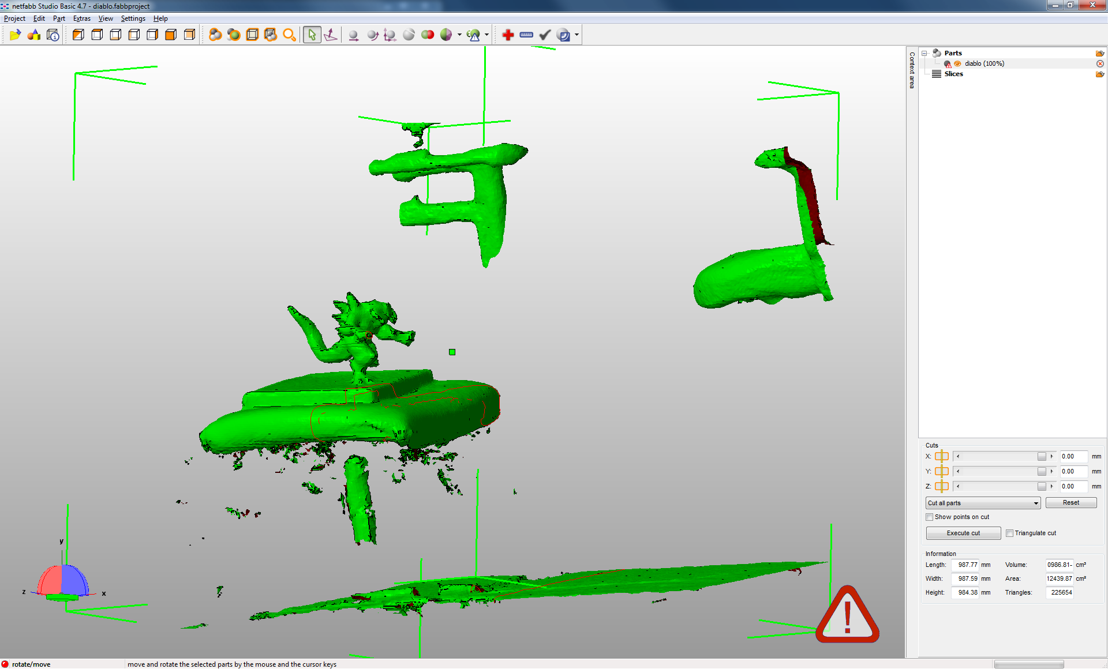Image resolution: width=1108 pixels, height=669 pixels.
Task: Open the Extras menu
Action: click(82, 18)
